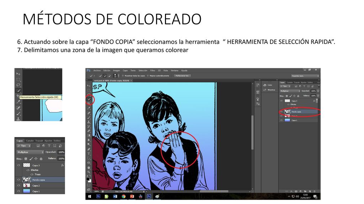Hide Capa 3 layer in enlarged Layers panel
Viewport: 364px width, 204px height.
pyautogui.click(x=18, y=165)
